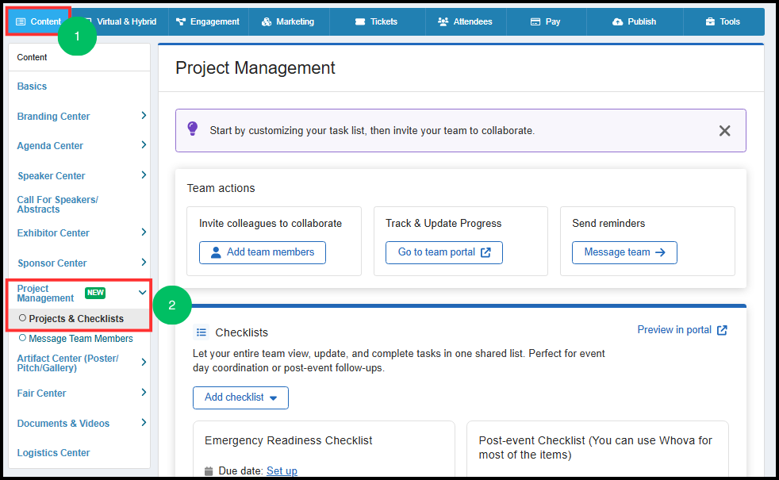779x480 pixels.
Task: Click Go to team portal button
Action: 444,252
